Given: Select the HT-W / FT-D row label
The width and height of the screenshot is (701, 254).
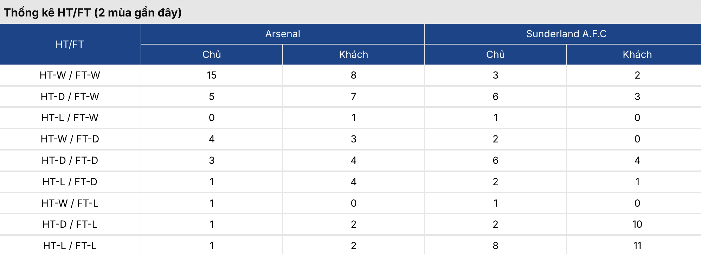Looking at the screenshot, I should click(x=70, y=139).
